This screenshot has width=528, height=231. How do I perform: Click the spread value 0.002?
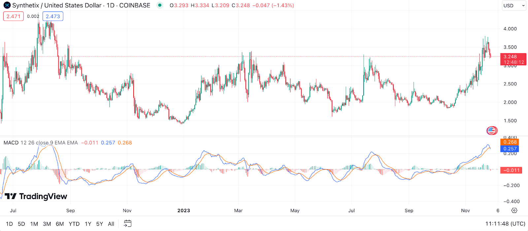coord(33,16)
